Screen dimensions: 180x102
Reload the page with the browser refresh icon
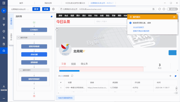(159, 9)
